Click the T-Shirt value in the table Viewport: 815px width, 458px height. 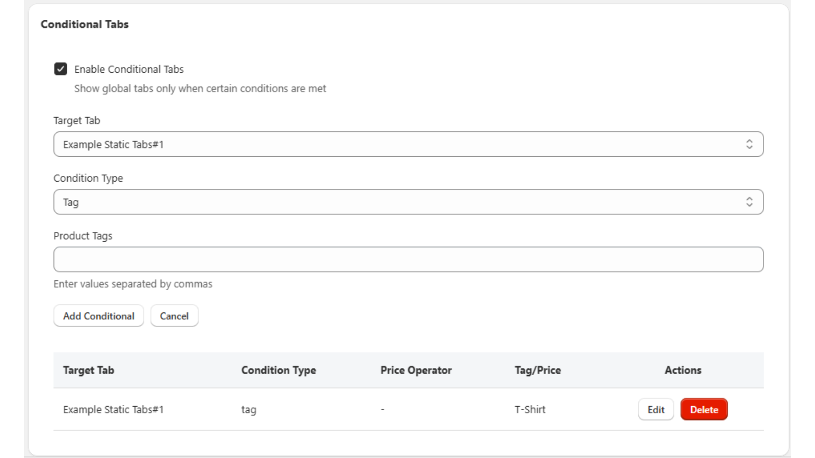point(530,409)
